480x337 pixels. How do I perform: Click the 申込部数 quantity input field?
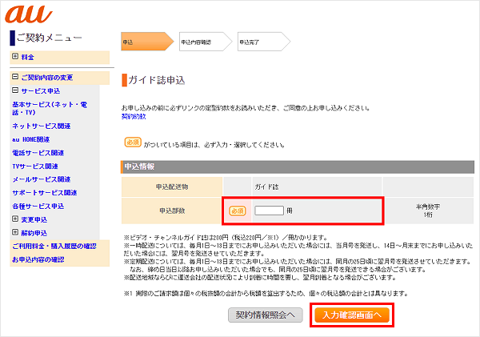[x=269, y=211]
